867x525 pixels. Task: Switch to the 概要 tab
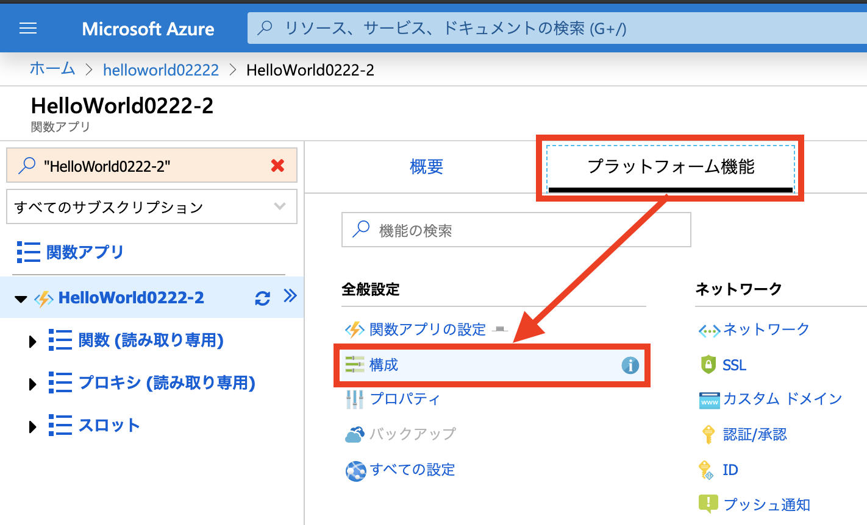pyautogui.click(x=426, y=167)
